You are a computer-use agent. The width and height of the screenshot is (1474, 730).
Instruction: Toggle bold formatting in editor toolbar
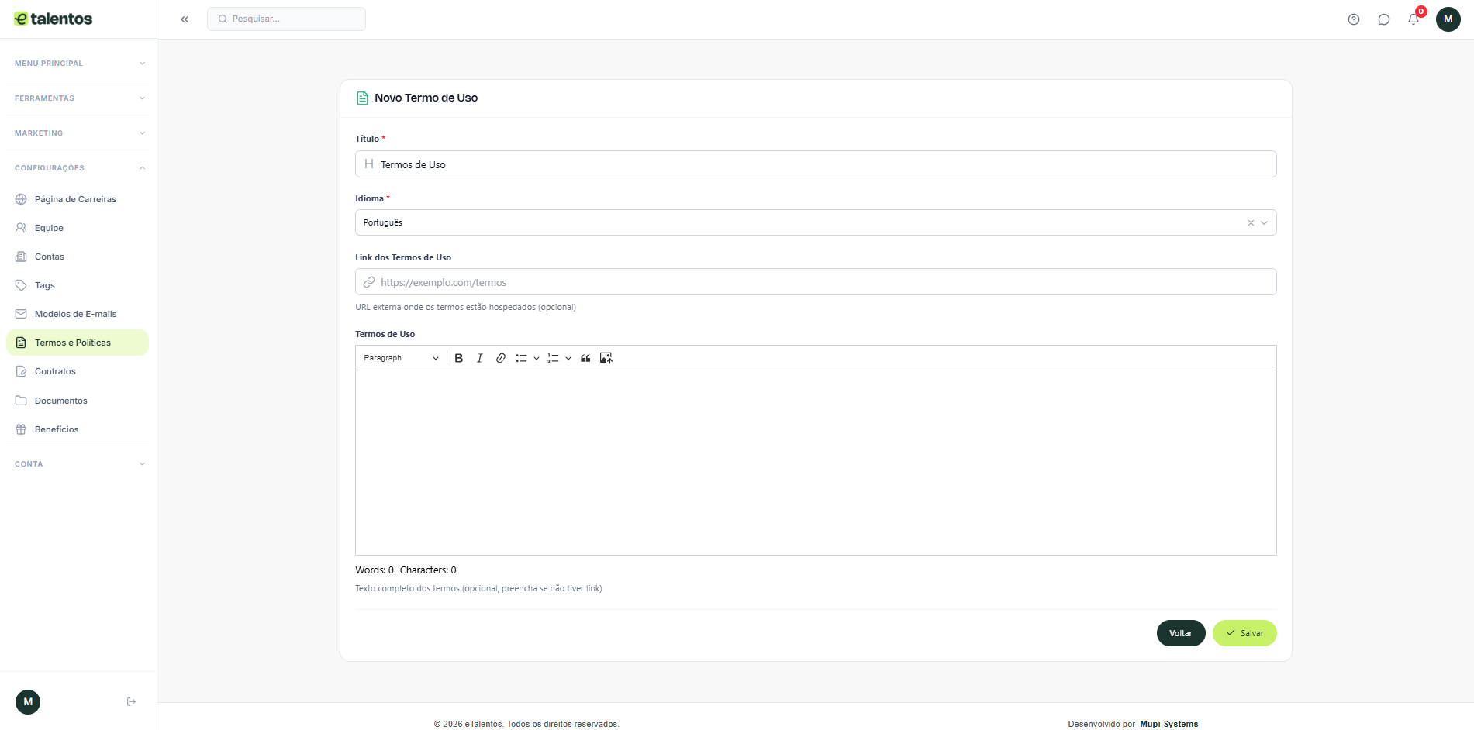coord(459,358)
